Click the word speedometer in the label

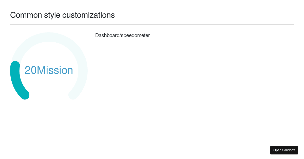(x=135, y=35)
